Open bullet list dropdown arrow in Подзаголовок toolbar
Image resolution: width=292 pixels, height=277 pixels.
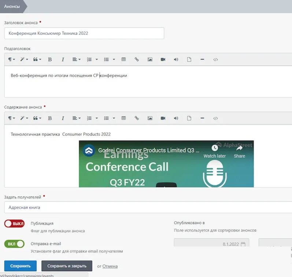pos(114,59)
